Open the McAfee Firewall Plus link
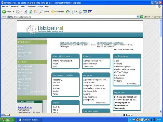Screen dimensions: 163x122 93,61
